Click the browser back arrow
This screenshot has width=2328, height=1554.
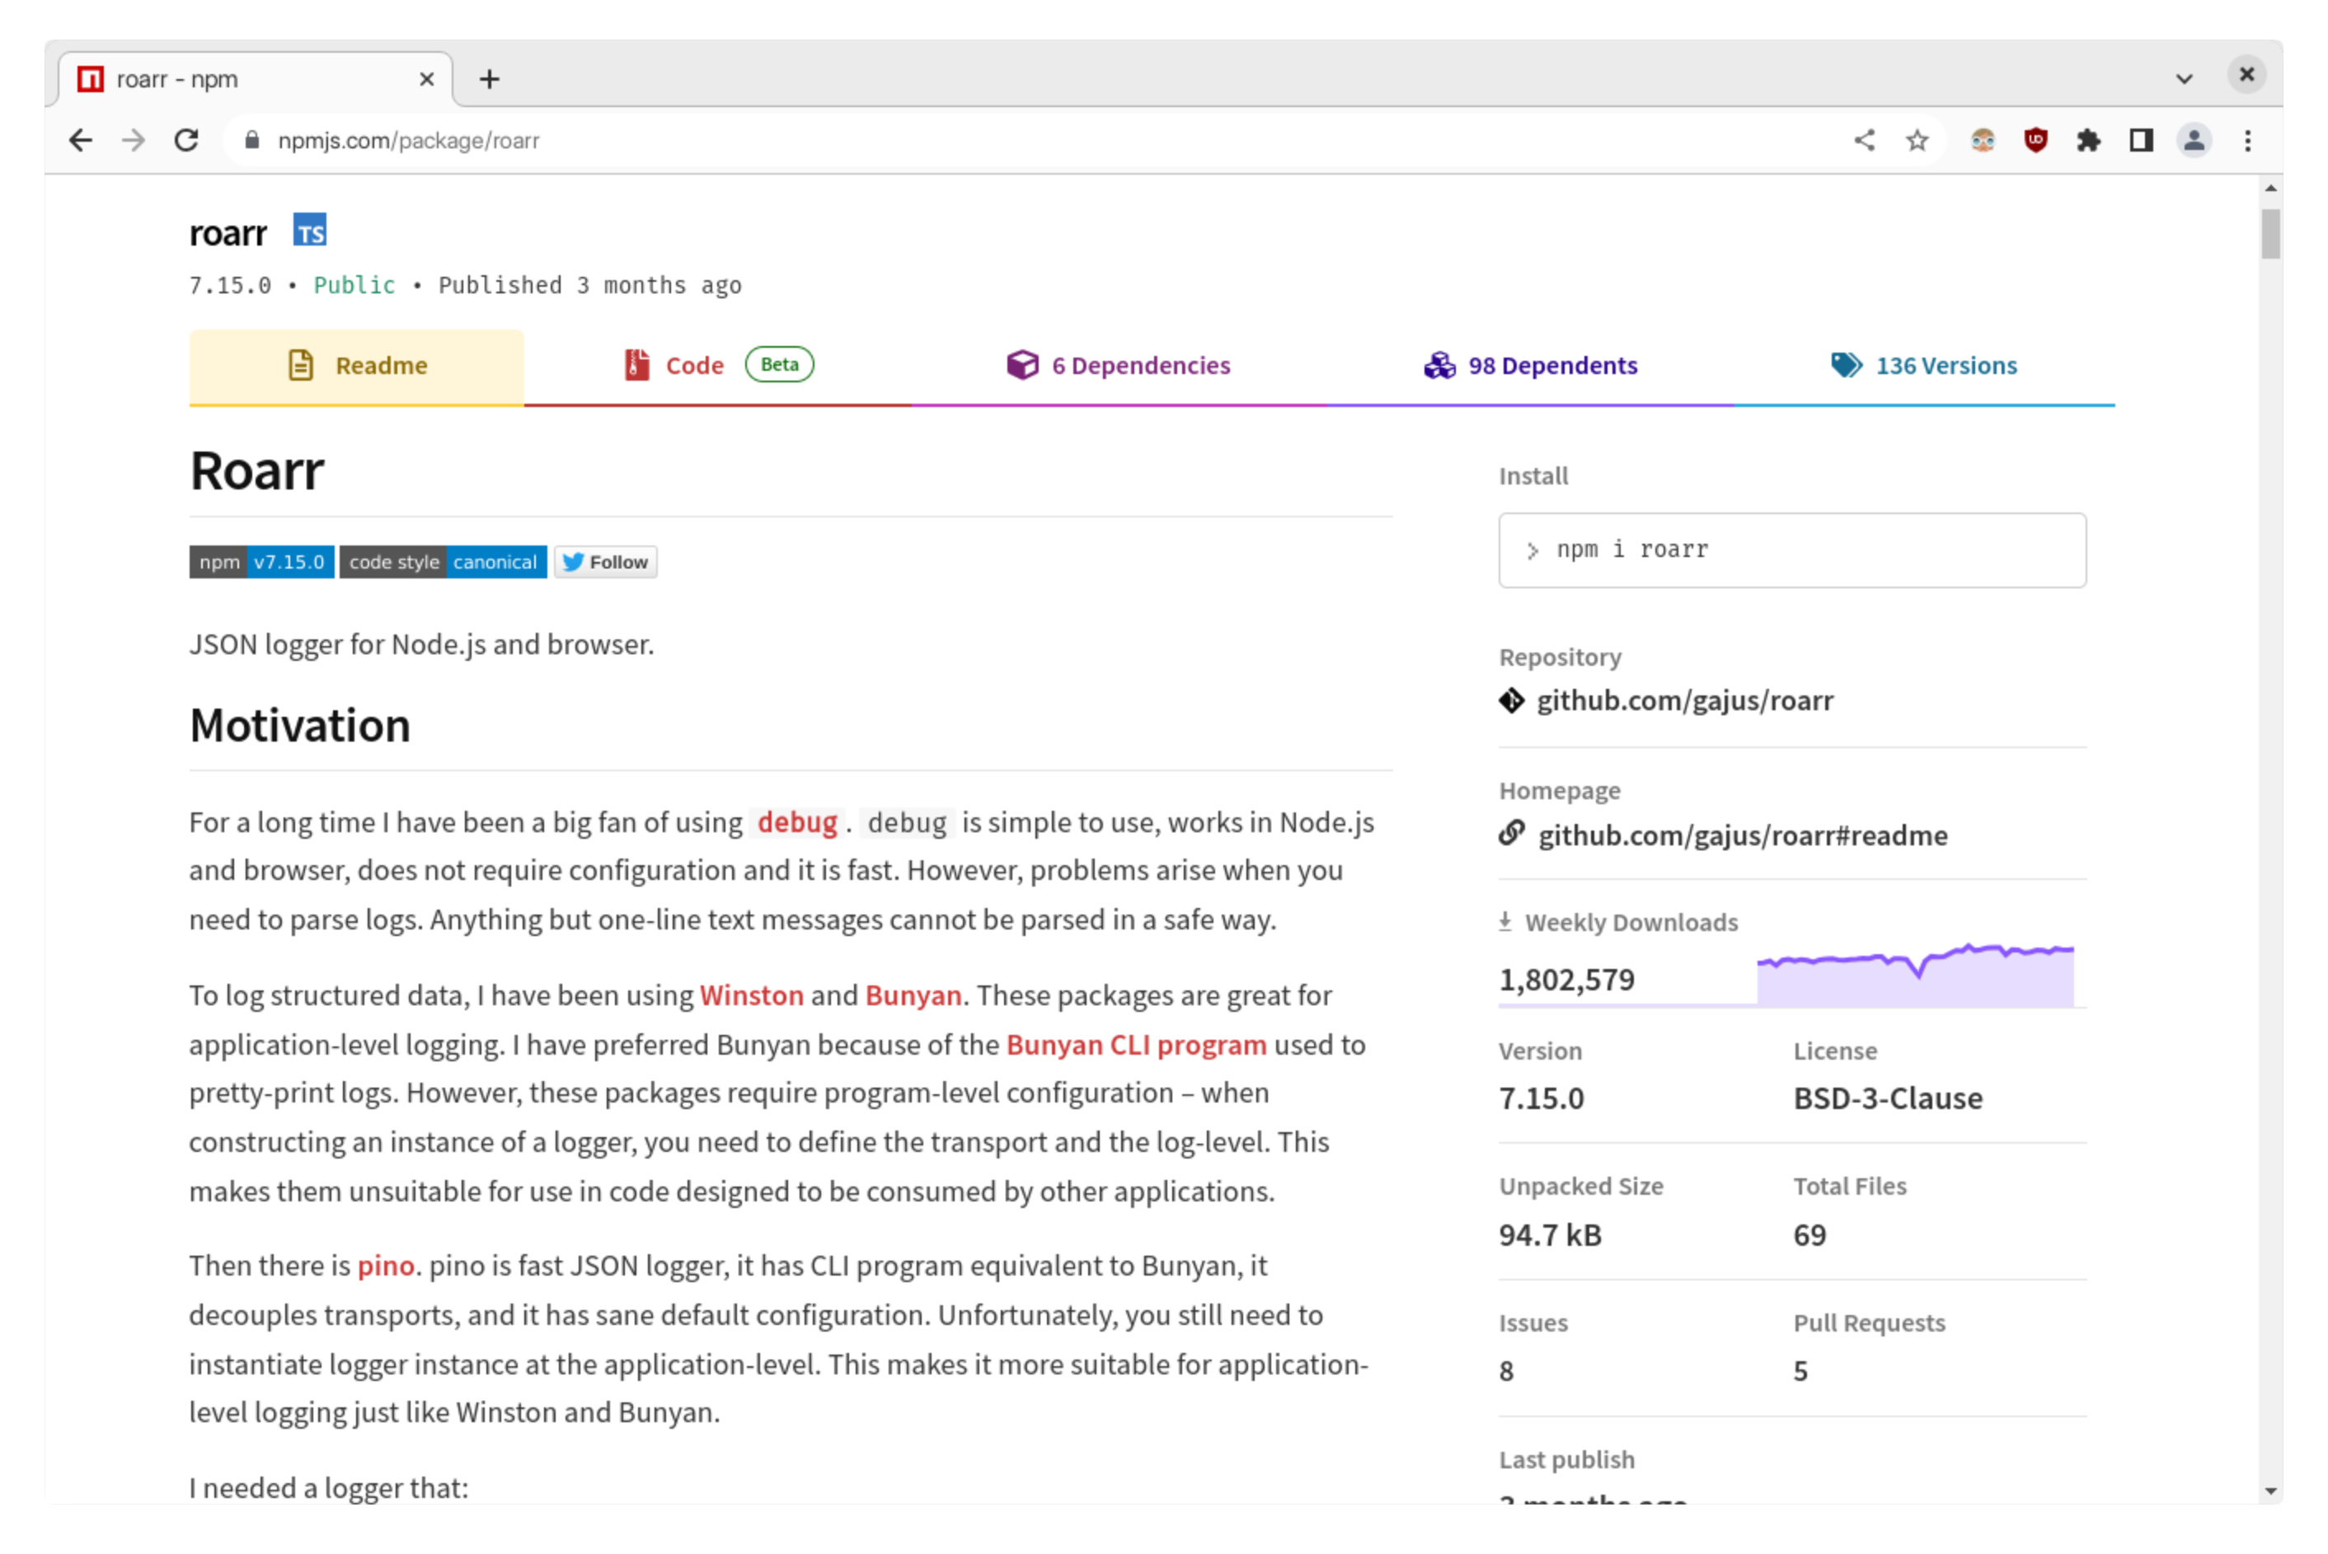tap(82, 141)
